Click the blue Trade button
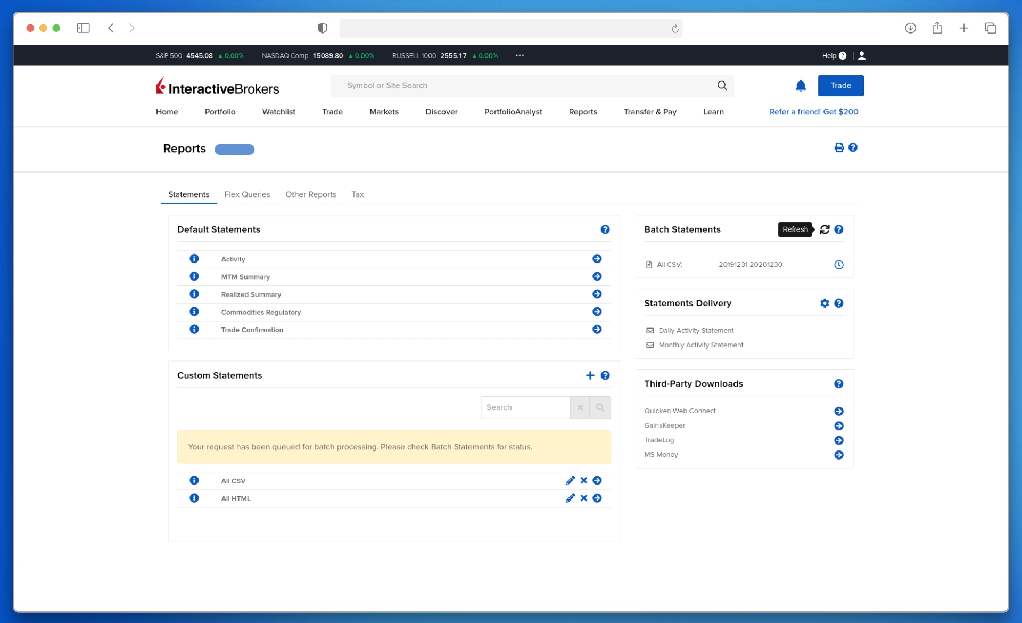Screen dimensions: 1022x623 pos(840,86)
